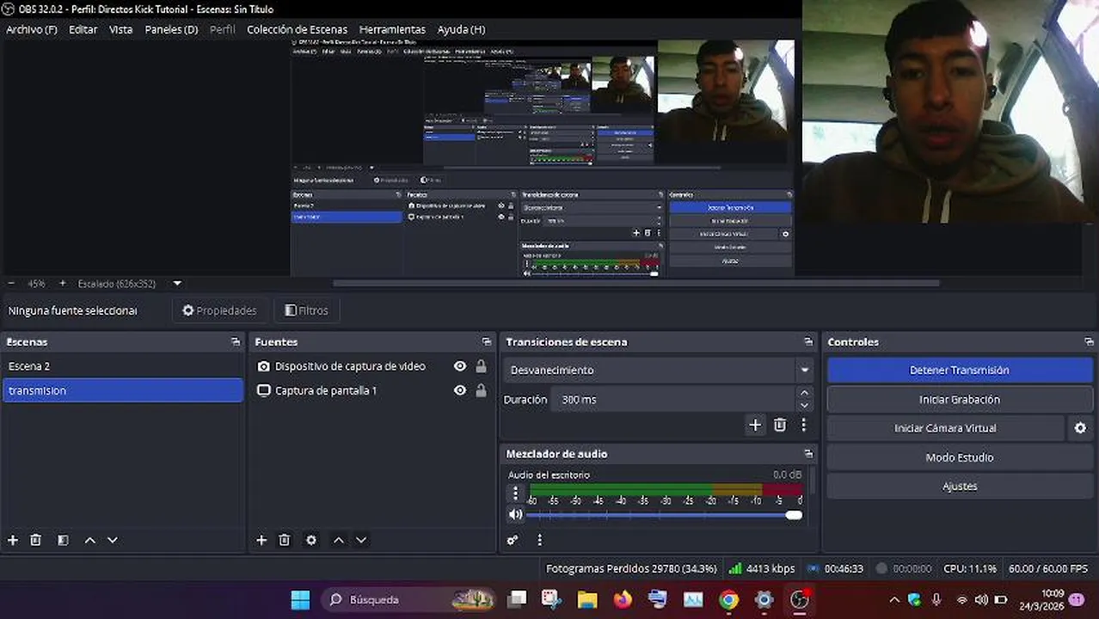
Task: Add a scene transition with plus icon
Action: 755,425
